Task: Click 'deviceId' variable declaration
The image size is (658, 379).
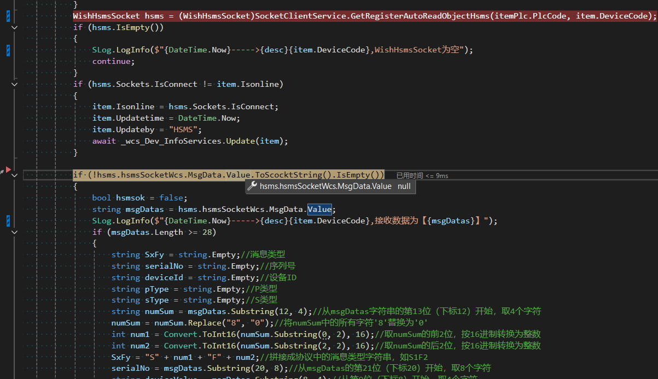Action: pos(164,277)
